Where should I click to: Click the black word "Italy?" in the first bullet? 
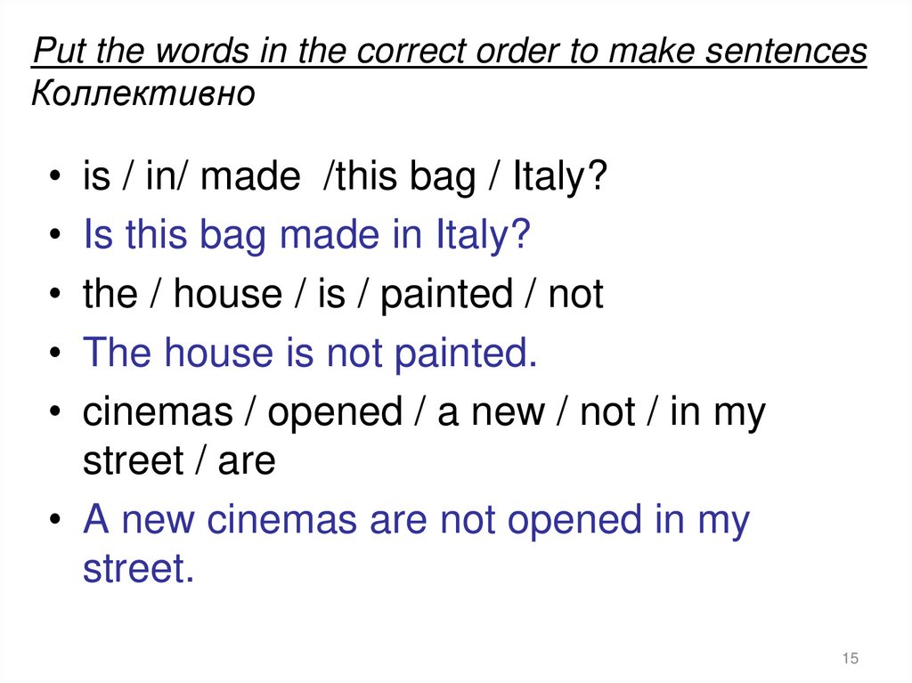(560, 177)
